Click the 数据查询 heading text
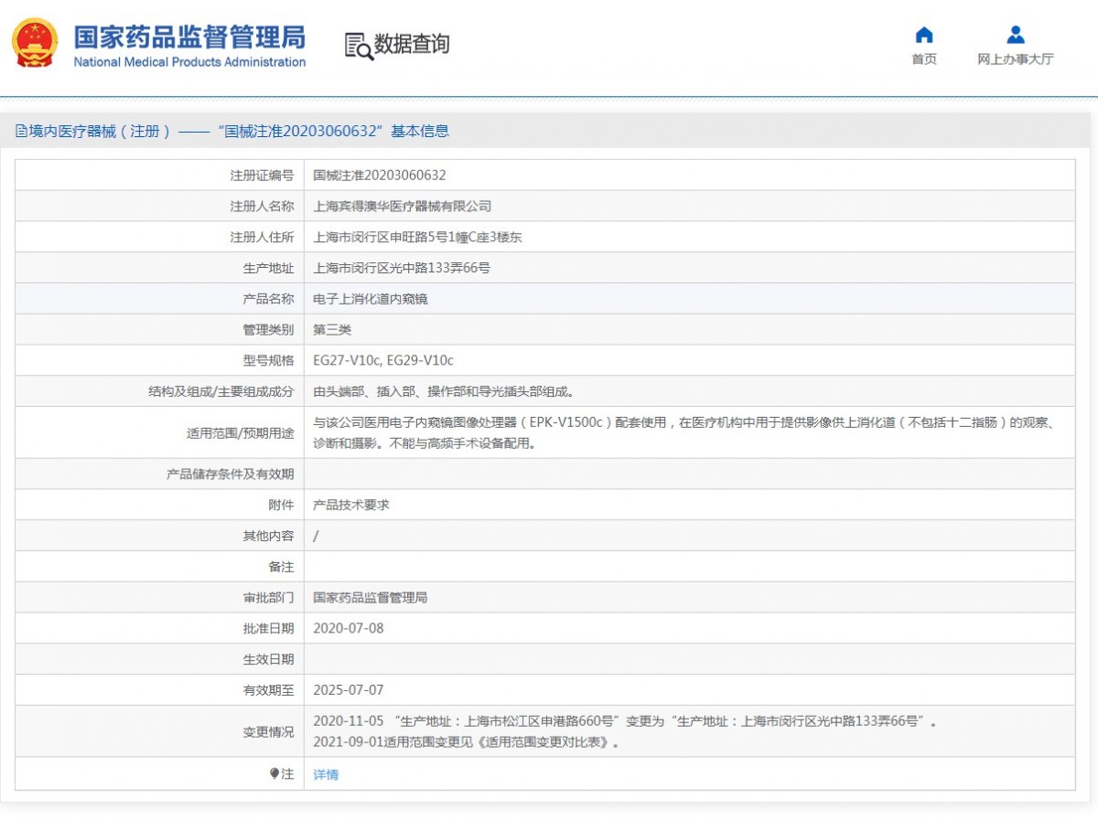1098x820 pixels. click(x=412, y=44)
